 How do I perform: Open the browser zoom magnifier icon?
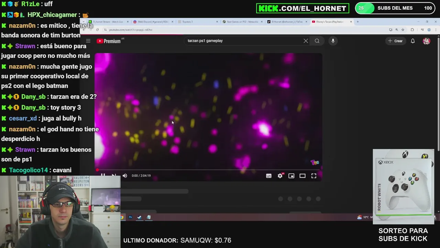pyautogui.click(x=397, y=30)
